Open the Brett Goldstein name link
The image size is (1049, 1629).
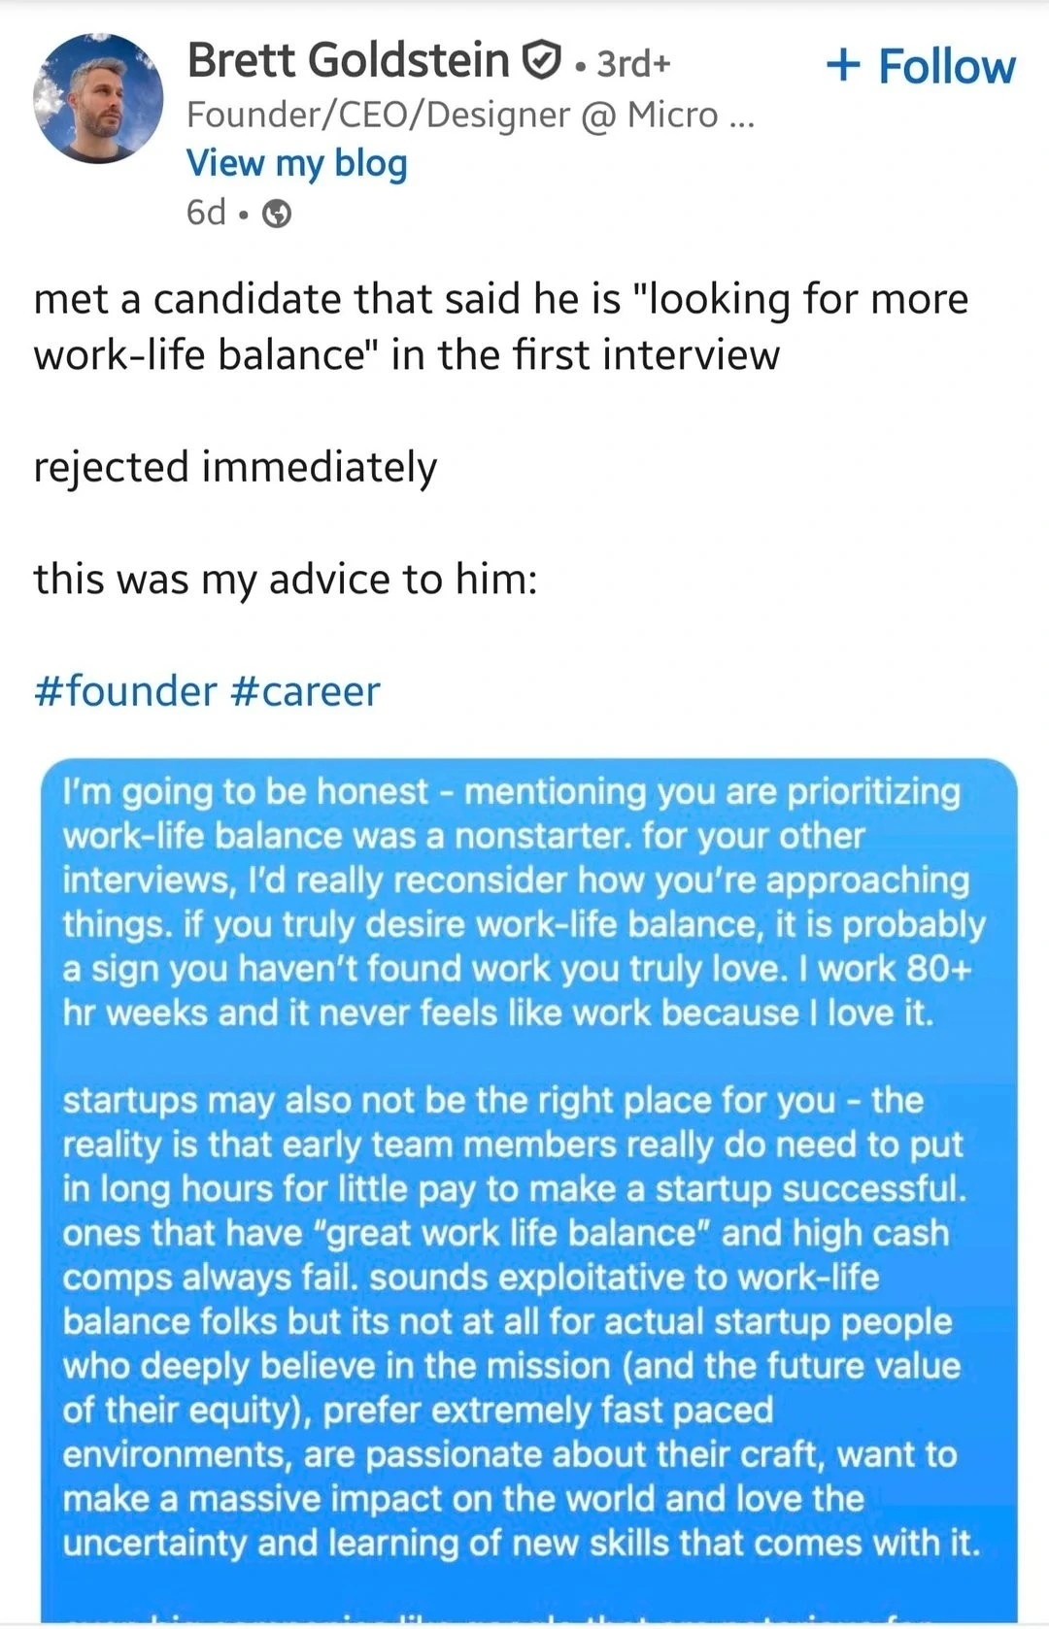348,60
